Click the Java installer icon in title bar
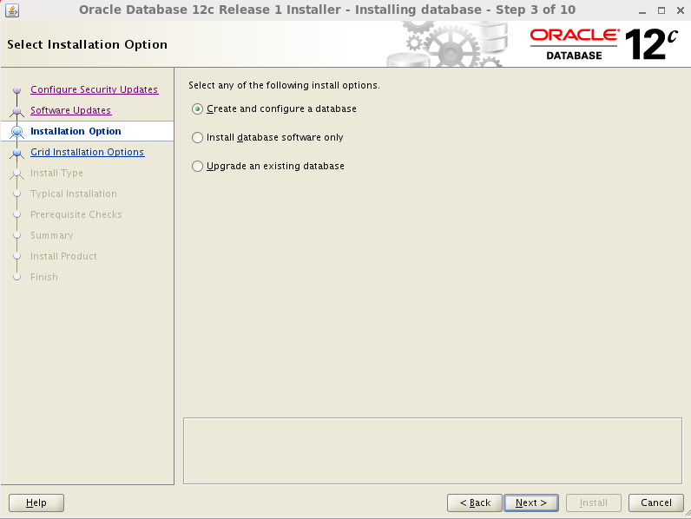 tap(12, 10)
